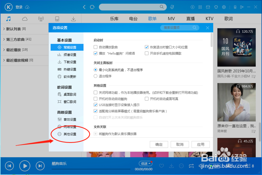Click the mobile phone icon in title bar
The image size is (262, 175).
coord(235,7)
